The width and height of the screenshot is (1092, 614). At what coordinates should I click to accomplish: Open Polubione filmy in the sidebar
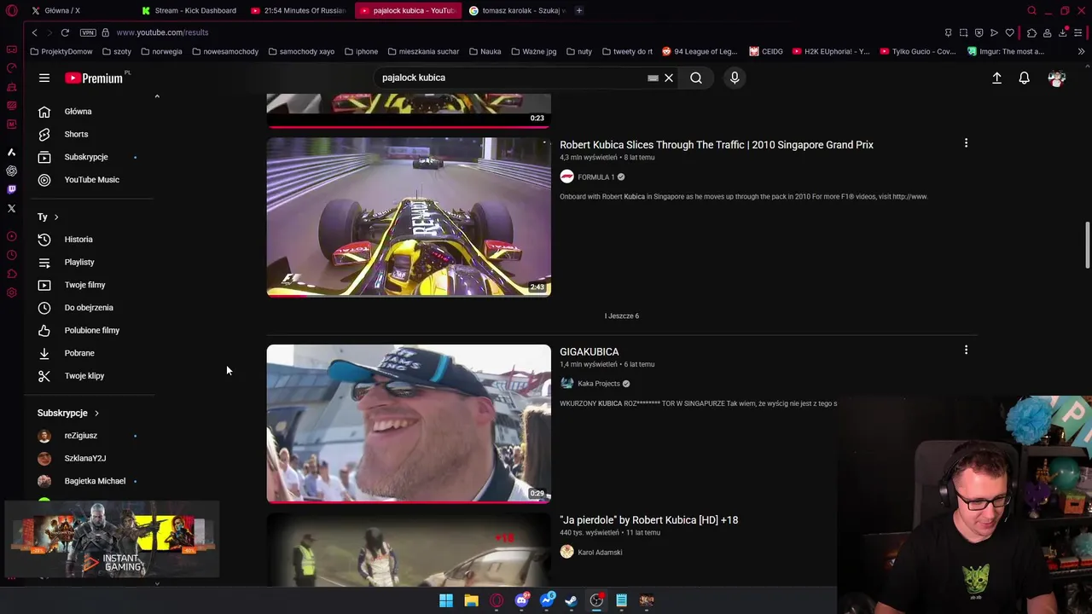pyautogui.click(x=90, y=330)
